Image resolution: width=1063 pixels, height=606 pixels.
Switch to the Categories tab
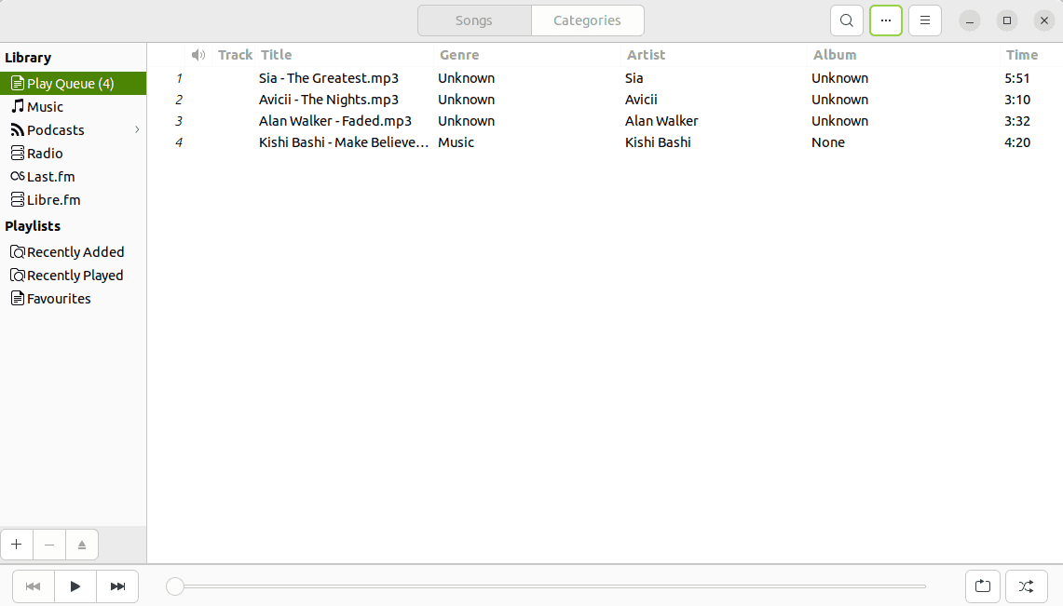(x=587, y=20)
